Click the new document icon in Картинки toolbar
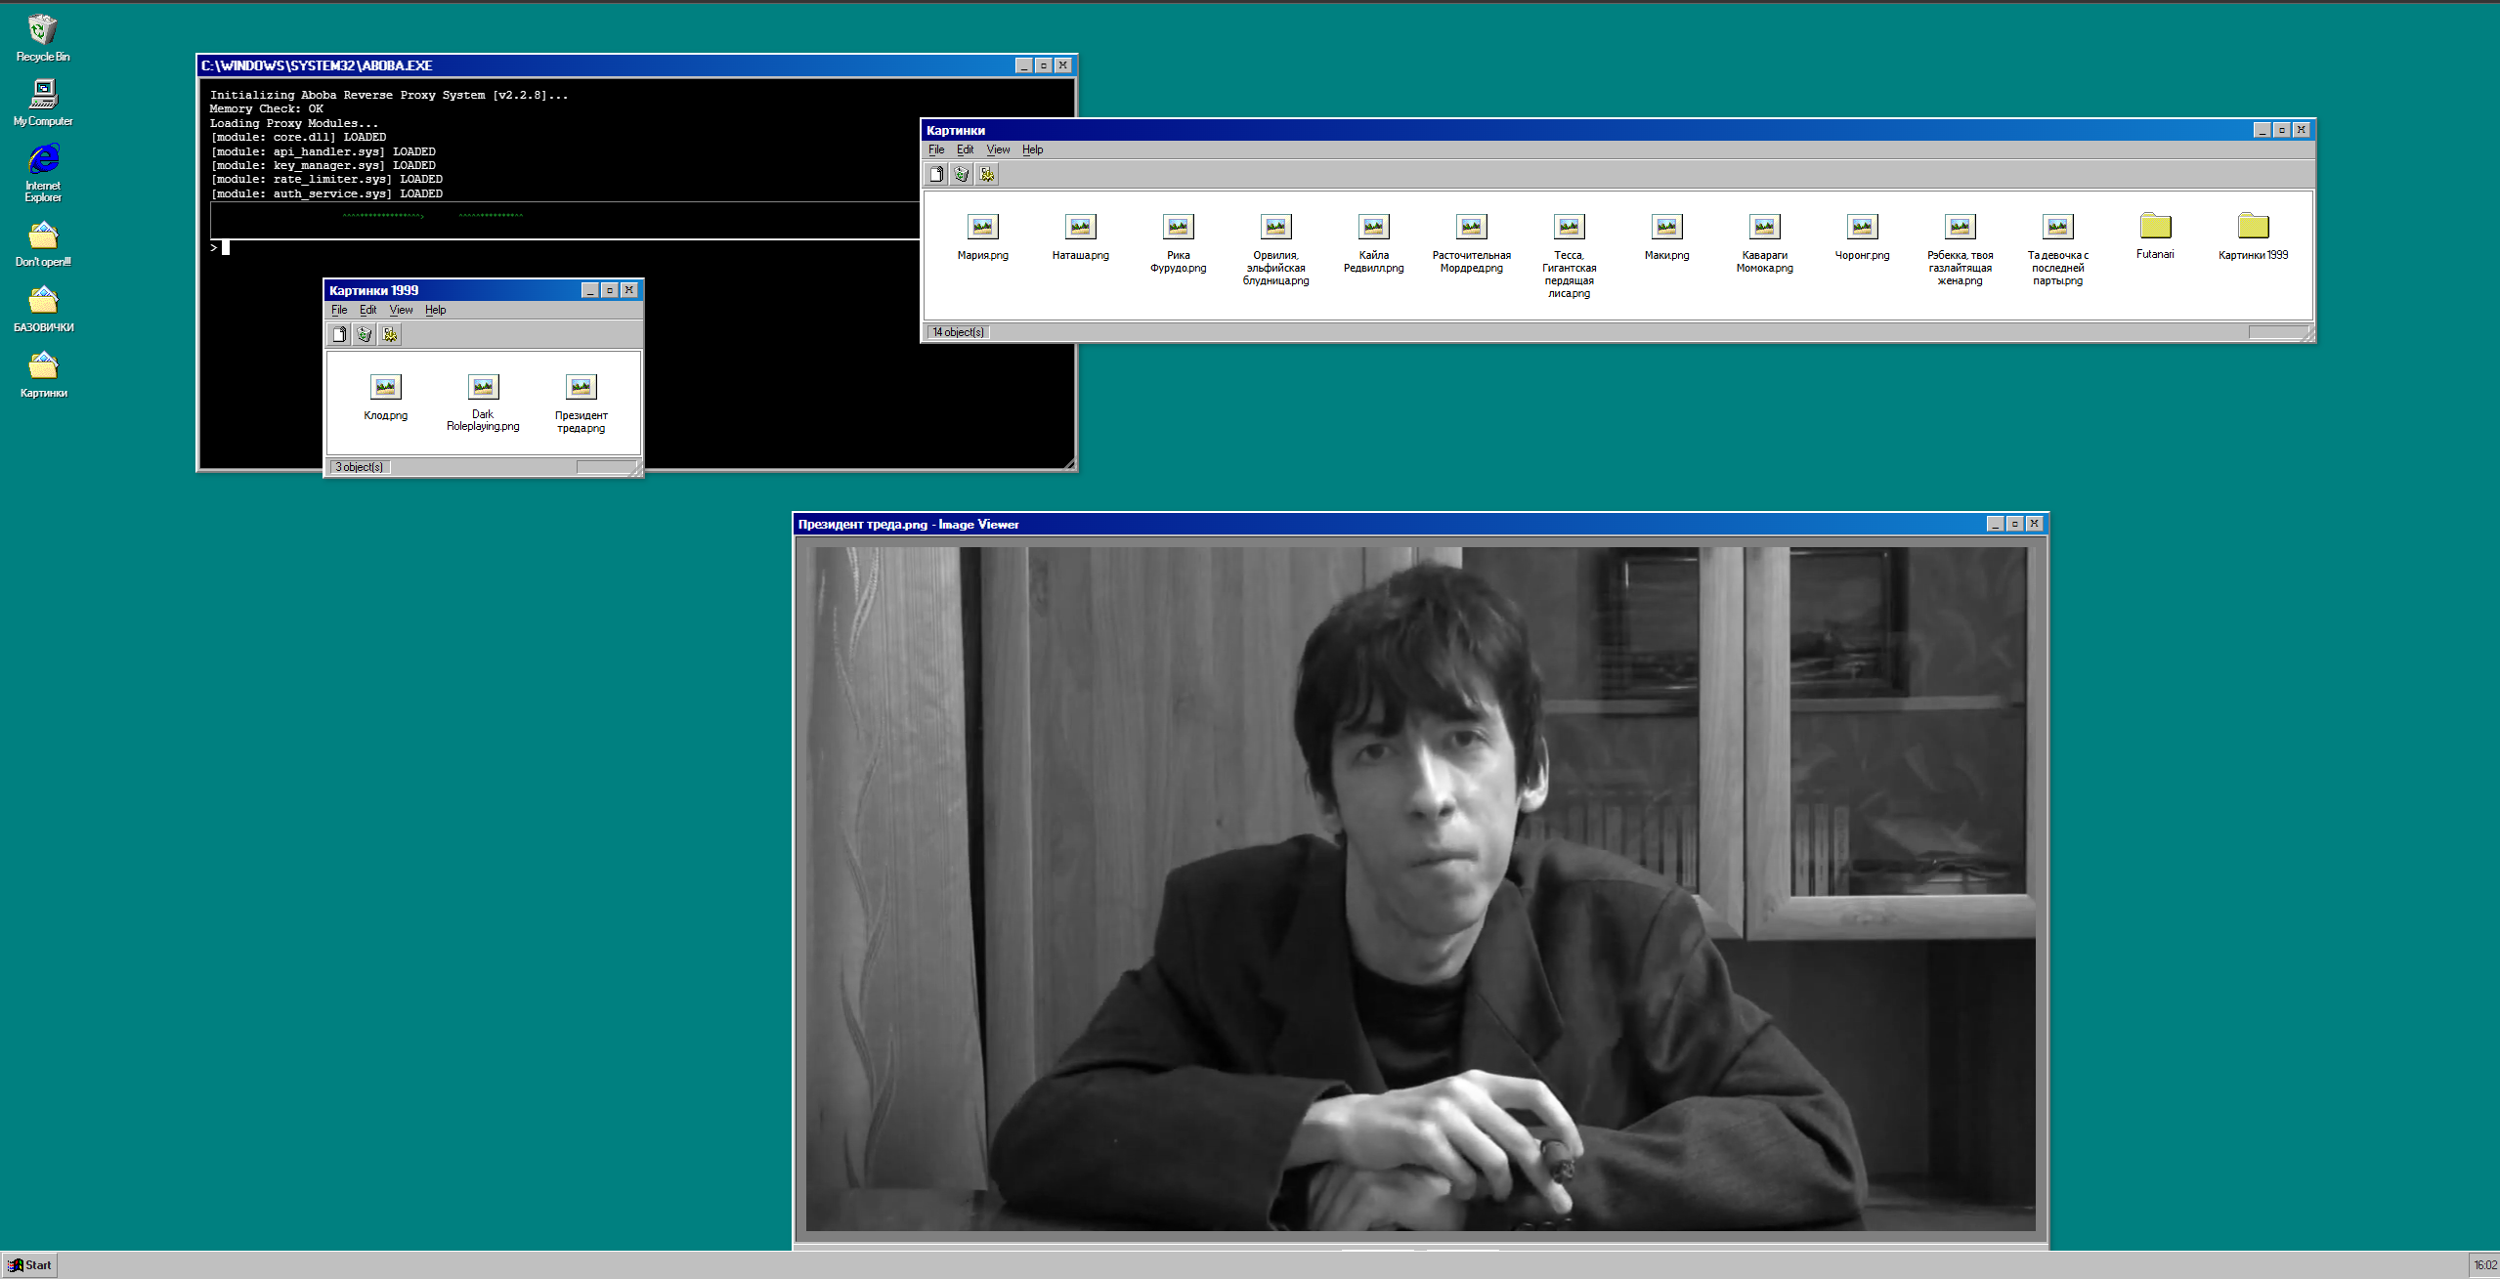Viewport: 2500px width, 1279px height. pos(936,174)
